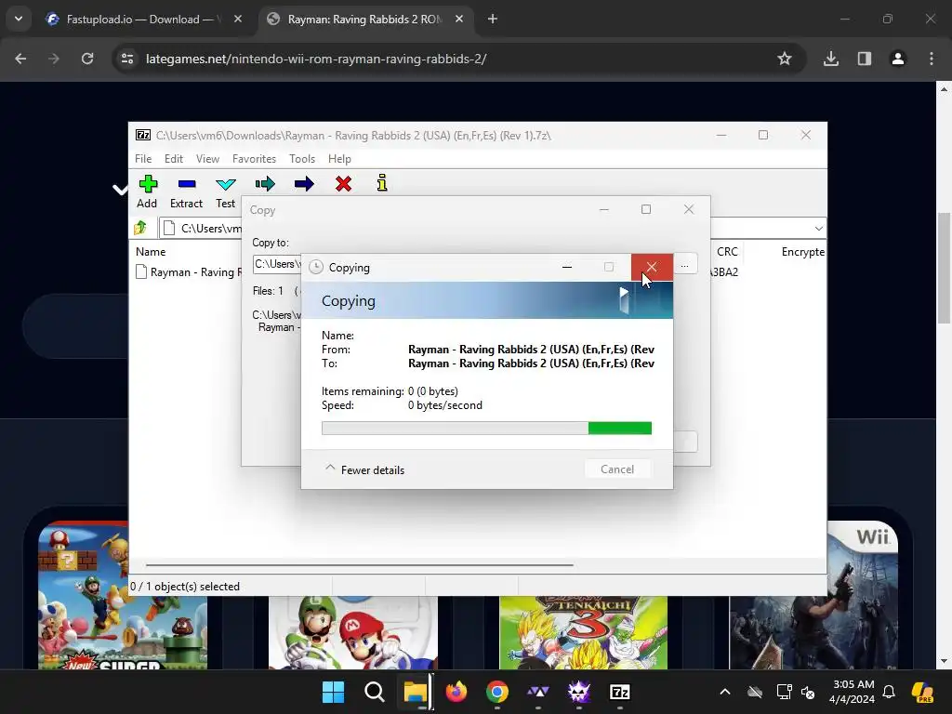Open 7-Zip from the taskbar
The image size is (952, 714).
[x=620, y=692]
